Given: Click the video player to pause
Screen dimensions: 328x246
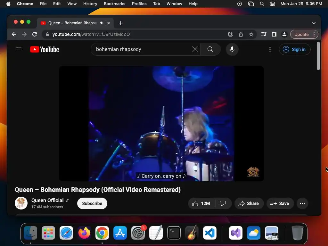Looking at the screenshot, I should pos(161,123).
